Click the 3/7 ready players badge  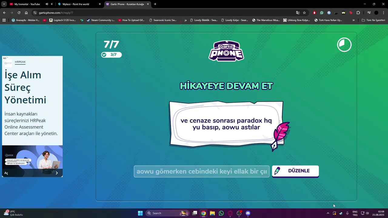[111, 55]
